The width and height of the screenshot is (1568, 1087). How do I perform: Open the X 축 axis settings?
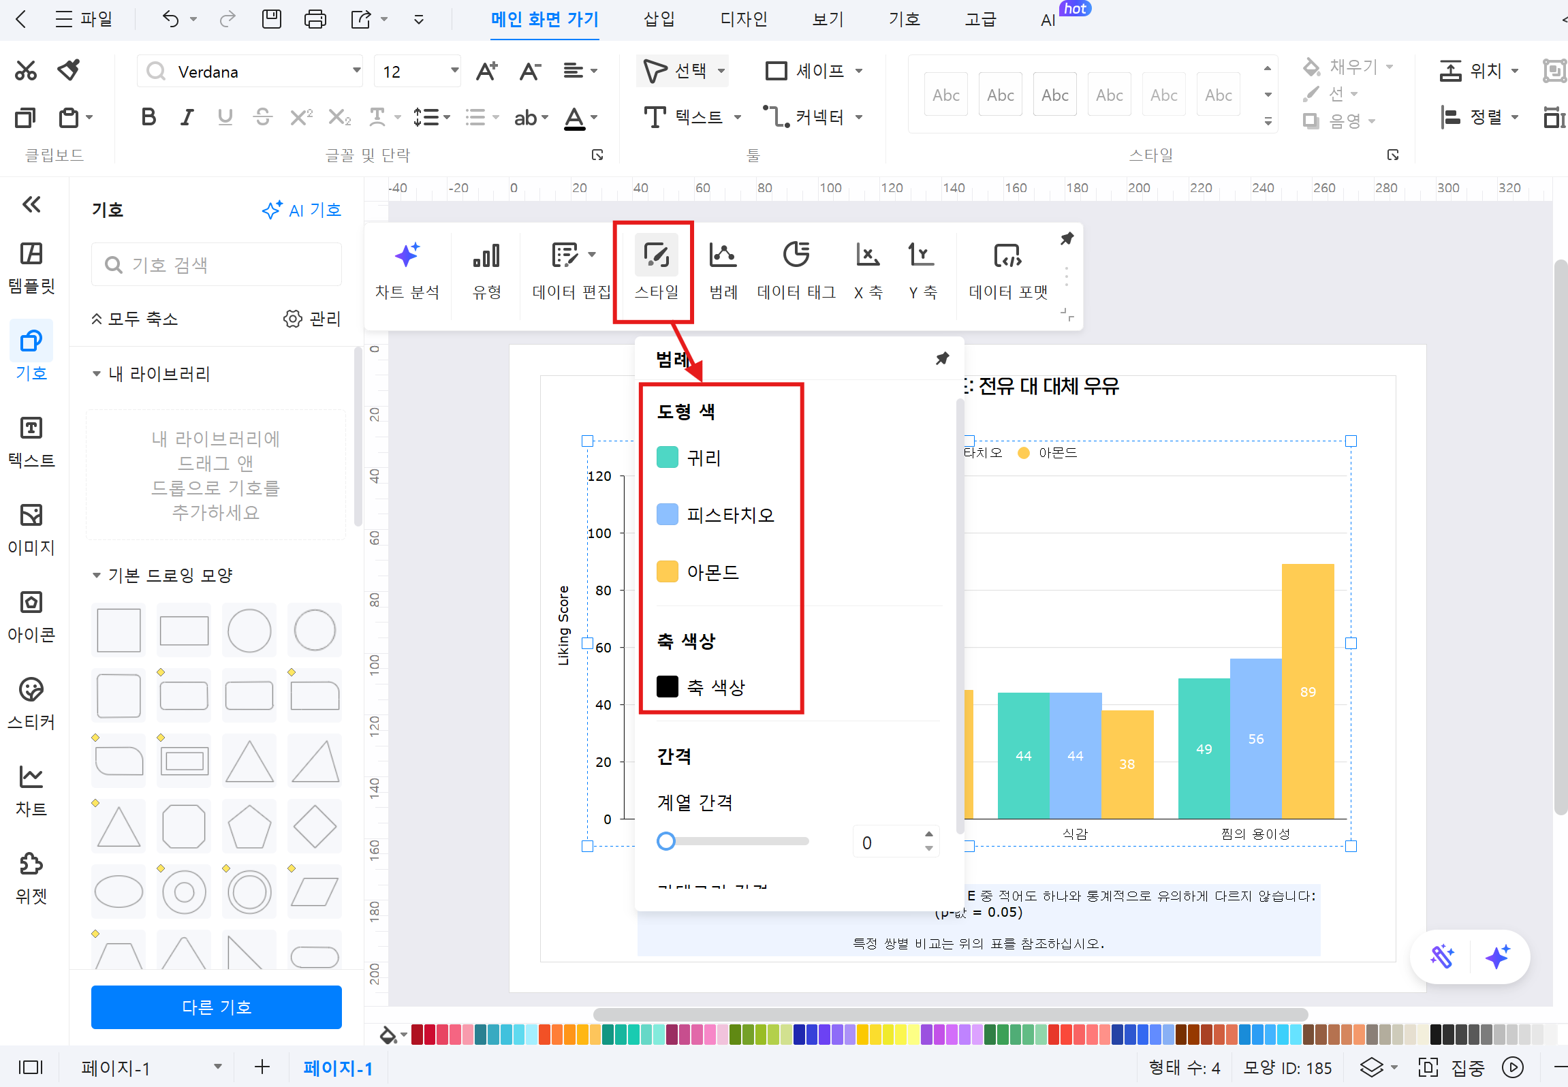[868, 272]
